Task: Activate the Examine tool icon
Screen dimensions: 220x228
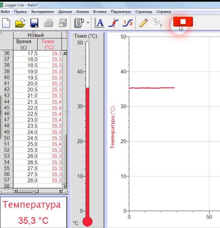Action: (x=114, y=23)
